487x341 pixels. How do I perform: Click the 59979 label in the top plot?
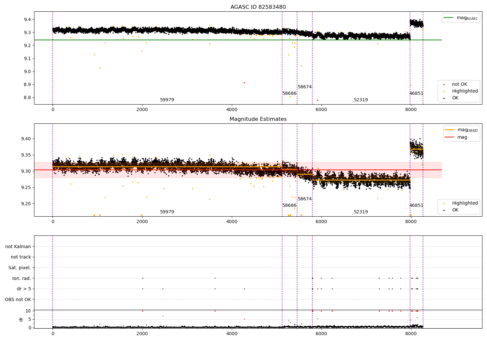(167, 100)
